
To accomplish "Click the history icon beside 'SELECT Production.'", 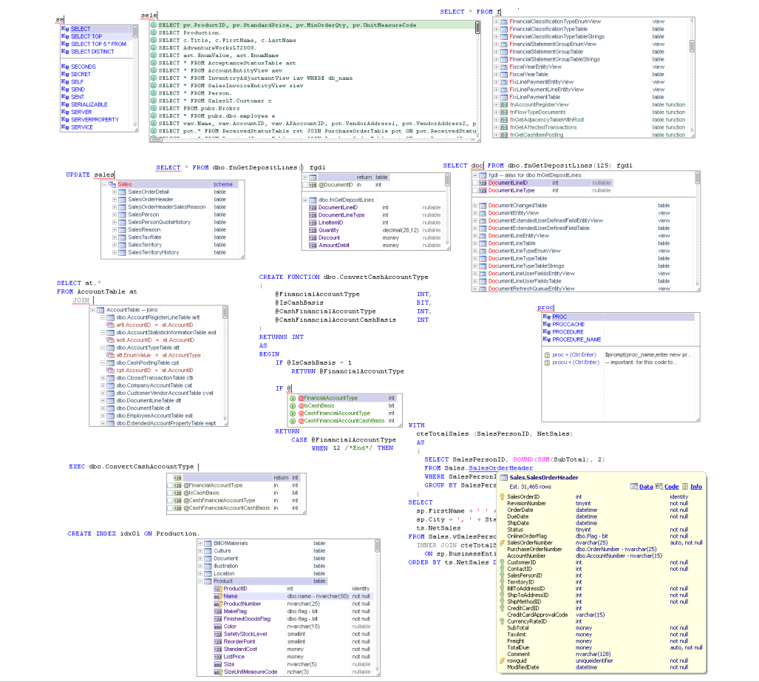I will point(154,33).
